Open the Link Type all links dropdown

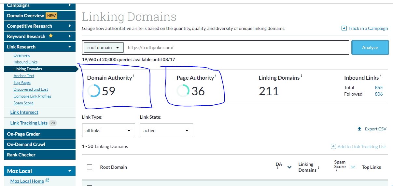point(108,130)
